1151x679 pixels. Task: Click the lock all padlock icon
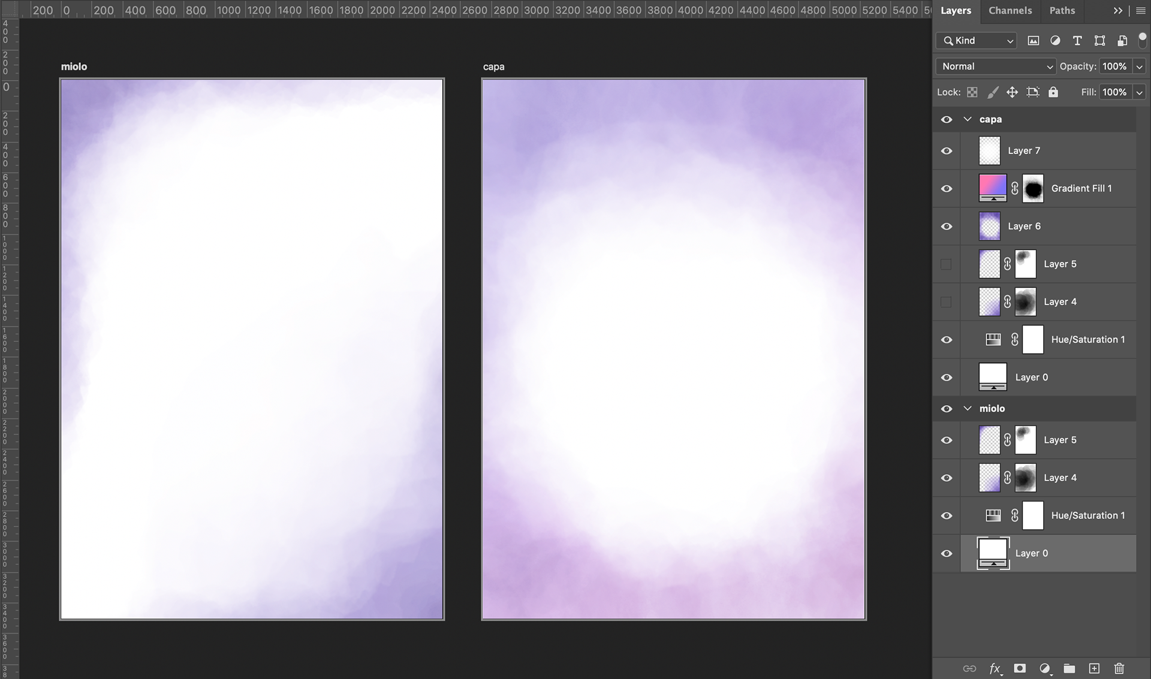point(1053,92)
